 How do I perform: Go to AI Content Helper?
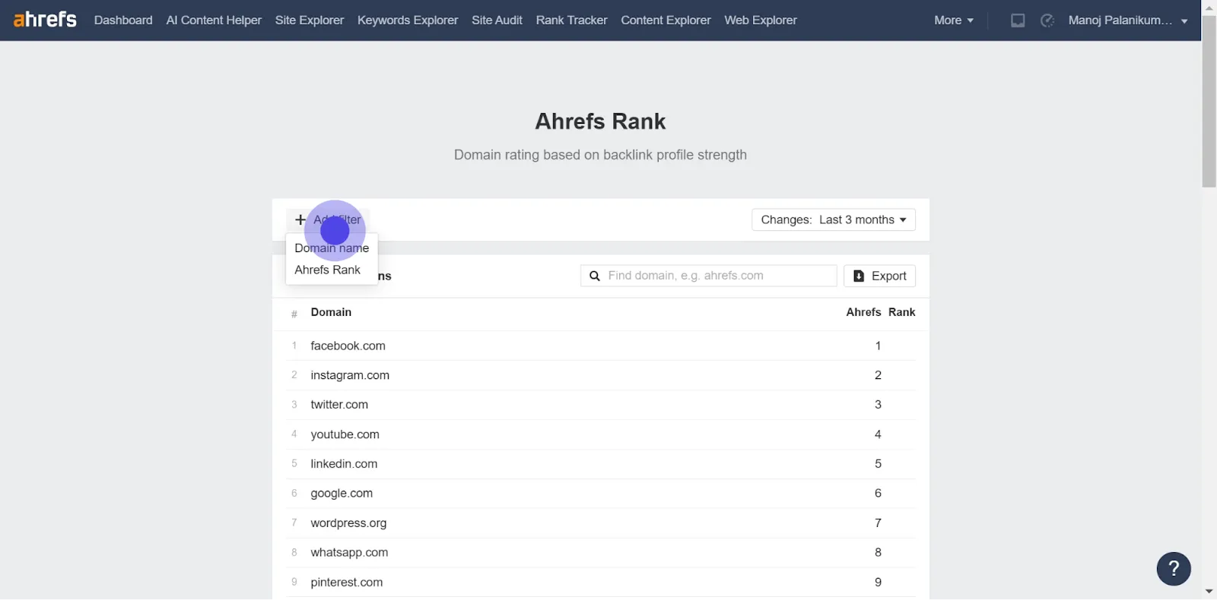(214, 21)
